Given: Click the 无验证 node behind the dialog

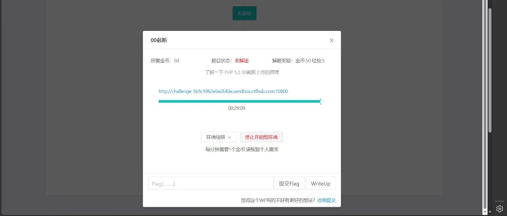Looking at the screenshot, I should point(244,13).
